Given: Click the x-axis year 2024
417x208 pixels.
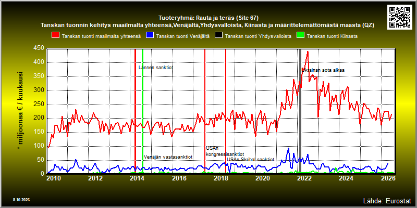Looking at the screenshot, I should click(x=346, y=178).
